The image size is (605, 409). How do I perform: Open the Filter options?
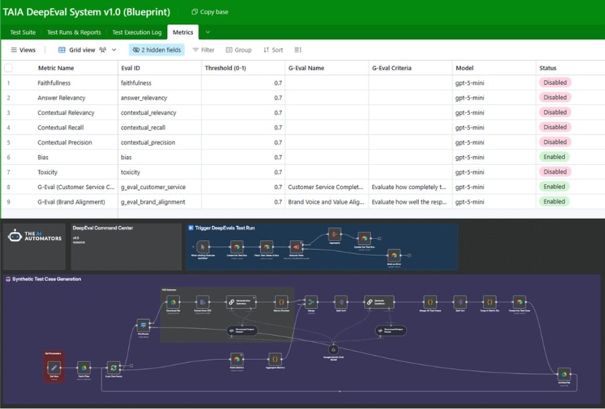click(x=203, y=50)
